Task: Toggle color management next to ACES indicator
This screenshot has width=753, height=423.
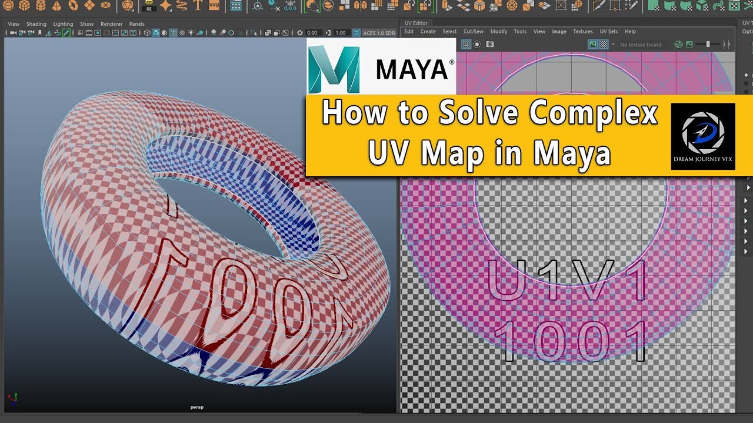Action: (355, 33)
